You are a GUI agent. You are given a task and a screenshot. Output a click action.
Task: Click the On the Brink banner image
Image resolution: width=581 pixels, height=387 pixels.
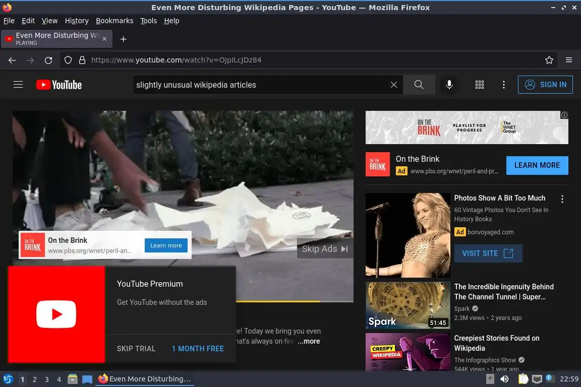click(x=467, y=127)
